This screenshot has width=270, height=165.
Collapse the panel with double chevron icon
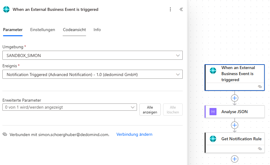[x=181, y=9]
